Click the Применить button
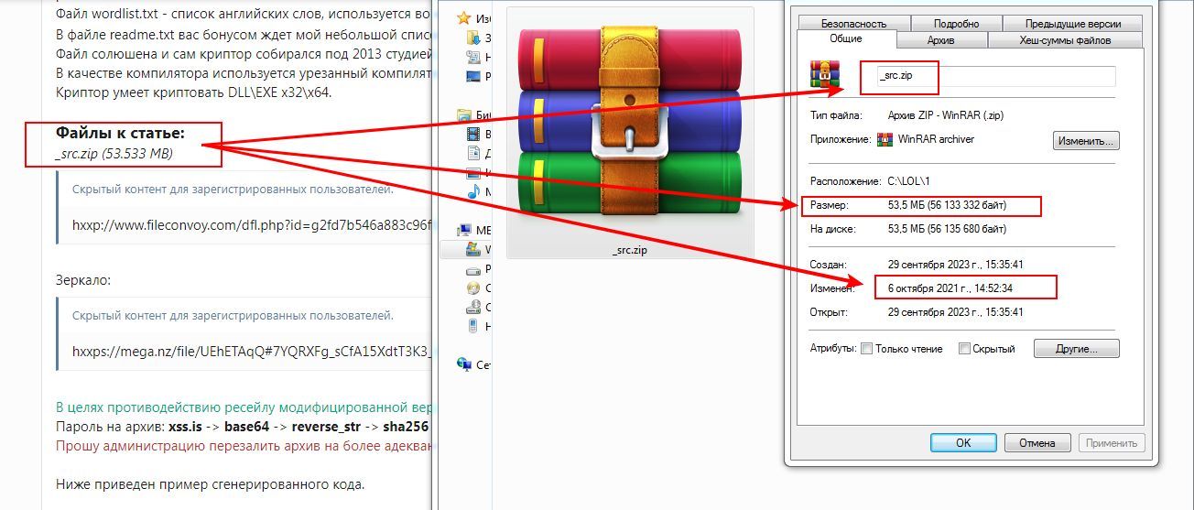The image size is (1194, 510). [x=1112, y=443]
